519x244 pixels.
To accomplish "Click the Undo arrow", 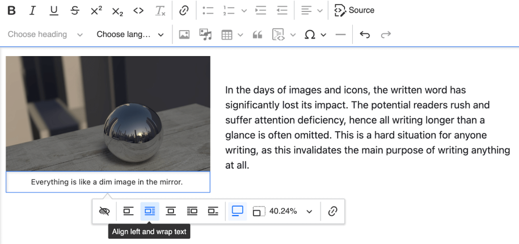I will (x=365, y=35).
